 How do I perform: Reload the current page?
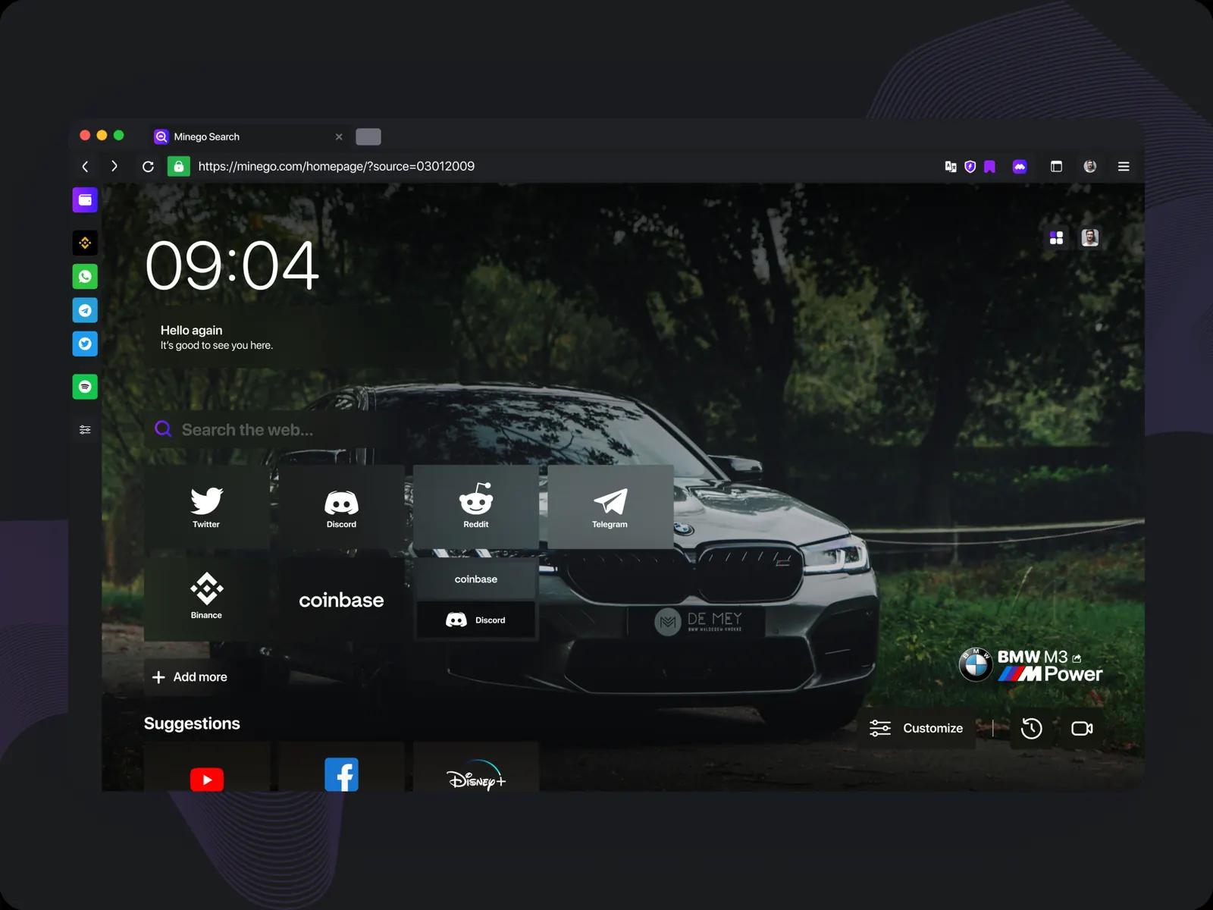coord(148,167)
